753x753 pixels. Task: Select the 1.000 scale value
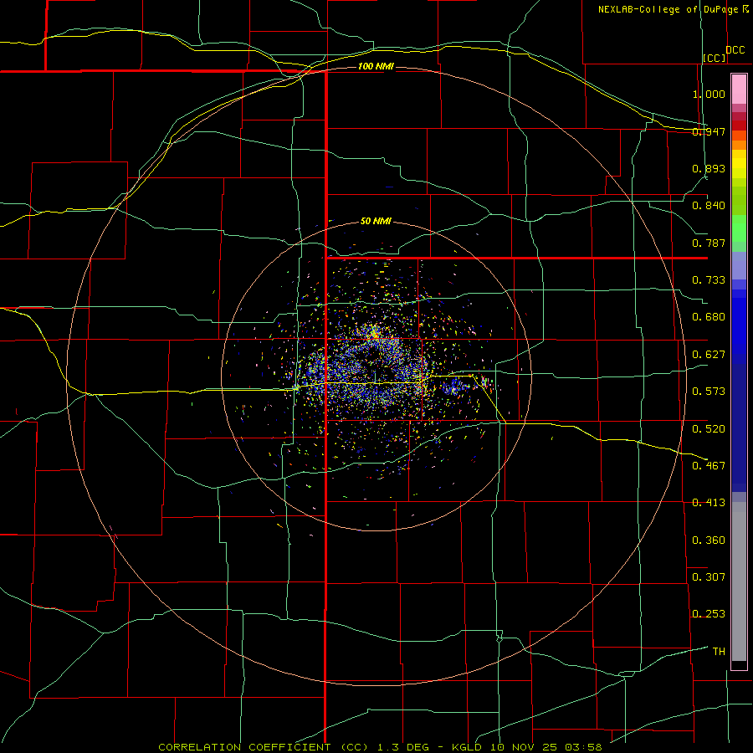(x=709, y=94)
